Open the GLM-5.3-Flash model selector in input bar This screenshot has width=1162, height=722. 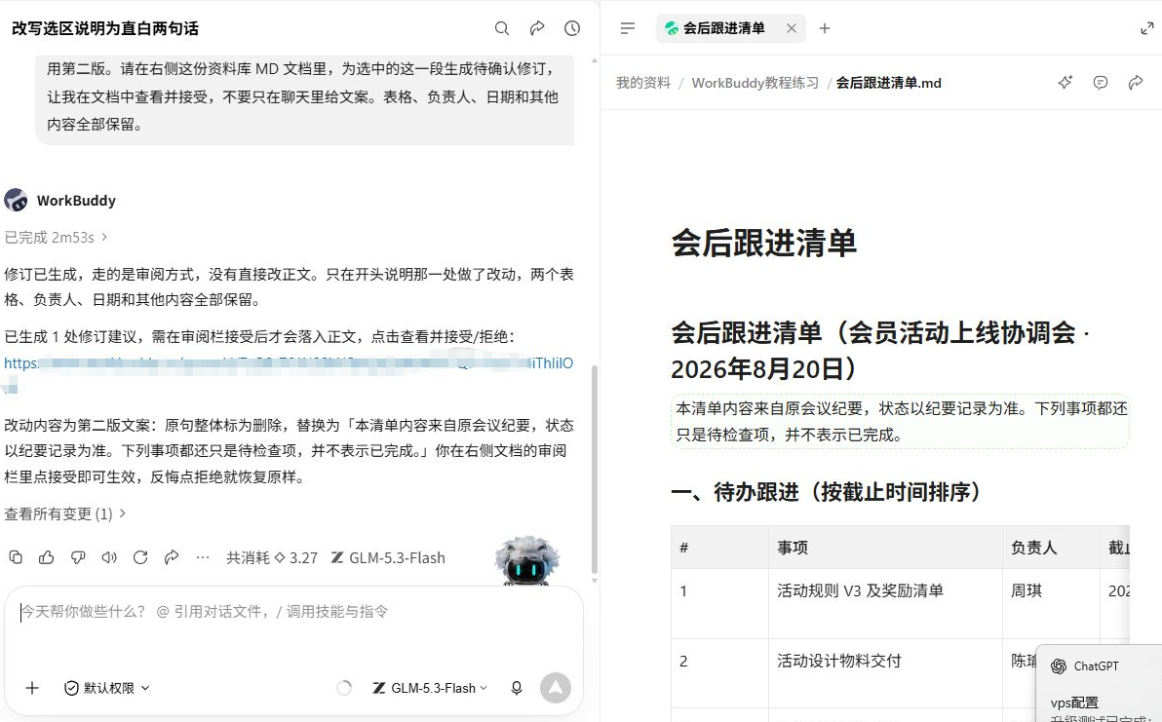point(430,688)
